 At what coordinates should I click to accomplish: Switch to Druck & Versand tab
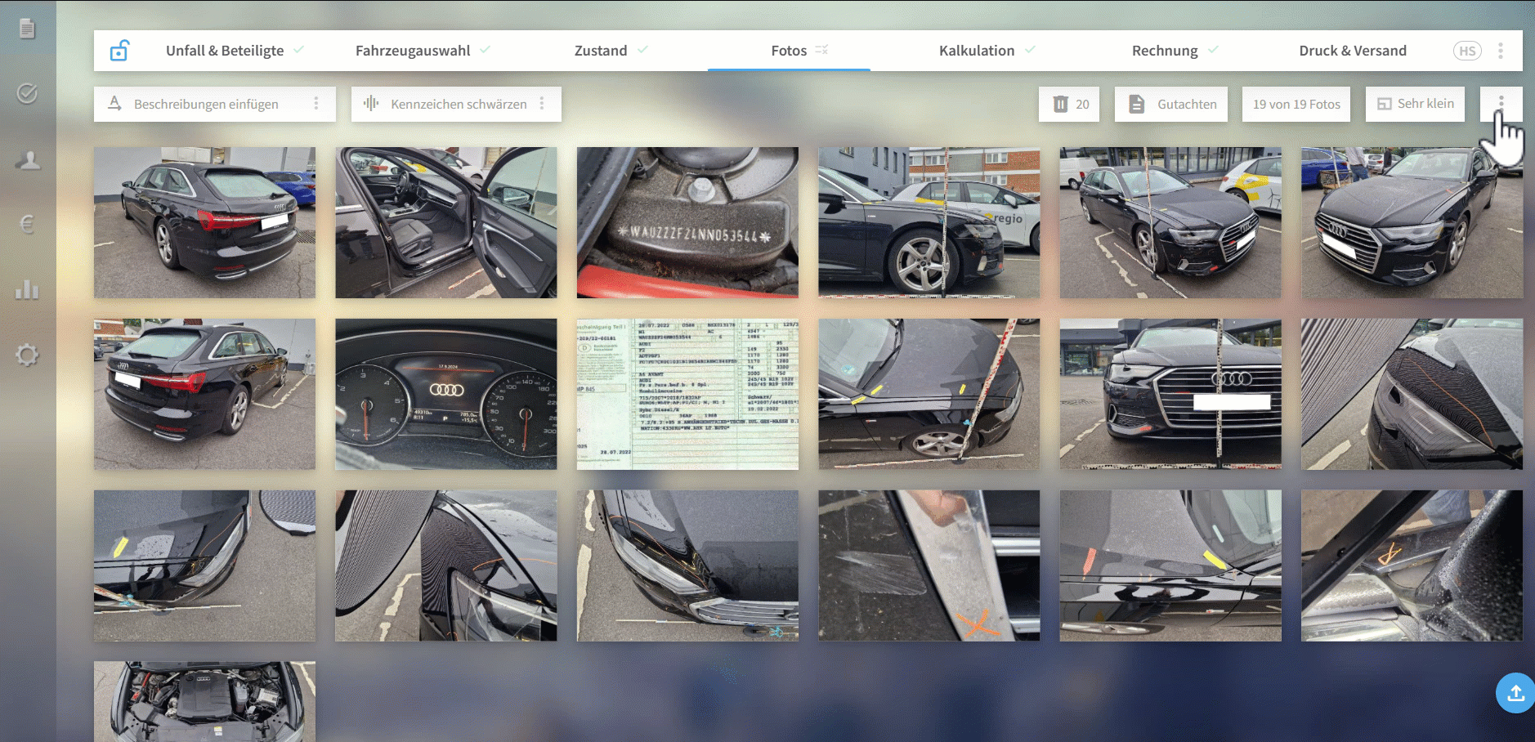(x=1353, y=51)
